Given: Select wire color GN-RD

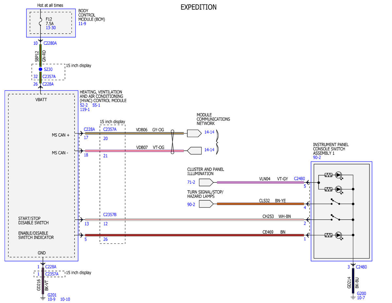Looking at the screenshot, I should tap(44, 57).
